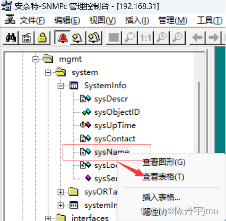This screenshot has height=221, width=226.
Task: Click the mgmt folder icon
Action: pyautogui.click(x=48, y=59)
